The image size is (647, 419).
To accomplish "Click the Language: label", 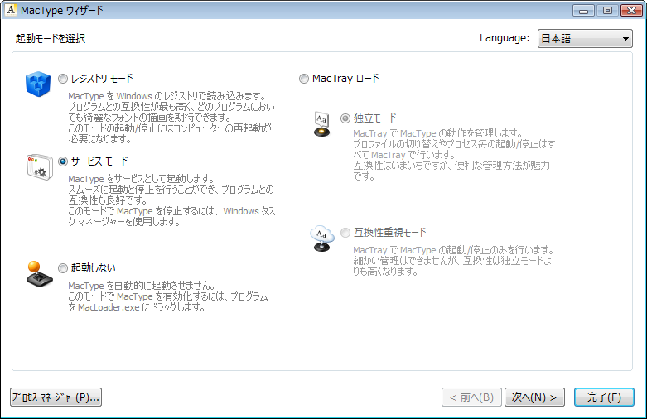I will pyautogui.click(x=505, y=38).
